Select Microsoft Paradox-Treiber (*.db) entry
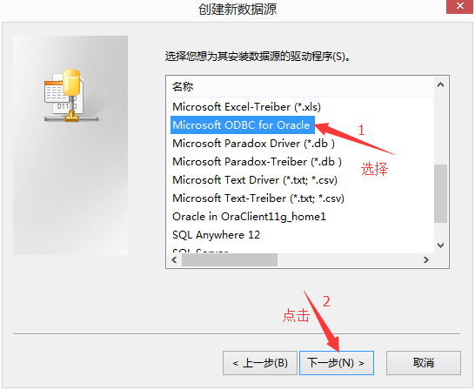Screen dimensions: 475x390 click(257, 162)
